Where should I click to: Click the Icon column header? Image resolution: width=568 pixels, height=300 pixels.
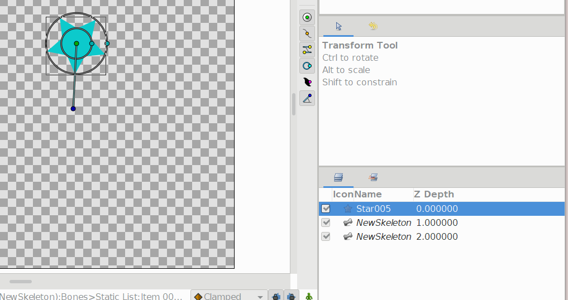pyautogui.click(x=343, y=194)
